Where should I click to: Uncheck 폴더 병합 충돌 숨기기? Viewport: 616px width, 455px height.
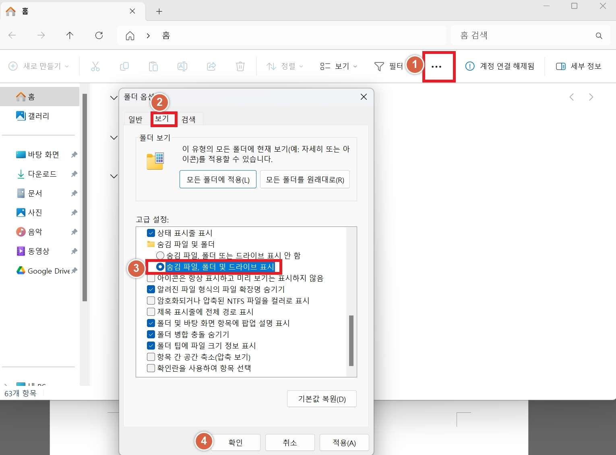(151, 334)
